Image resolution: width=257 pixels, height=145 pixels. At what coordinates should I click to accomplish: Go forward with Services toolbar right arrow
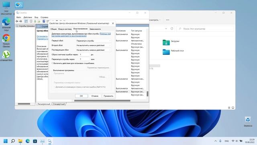[20, 21]
